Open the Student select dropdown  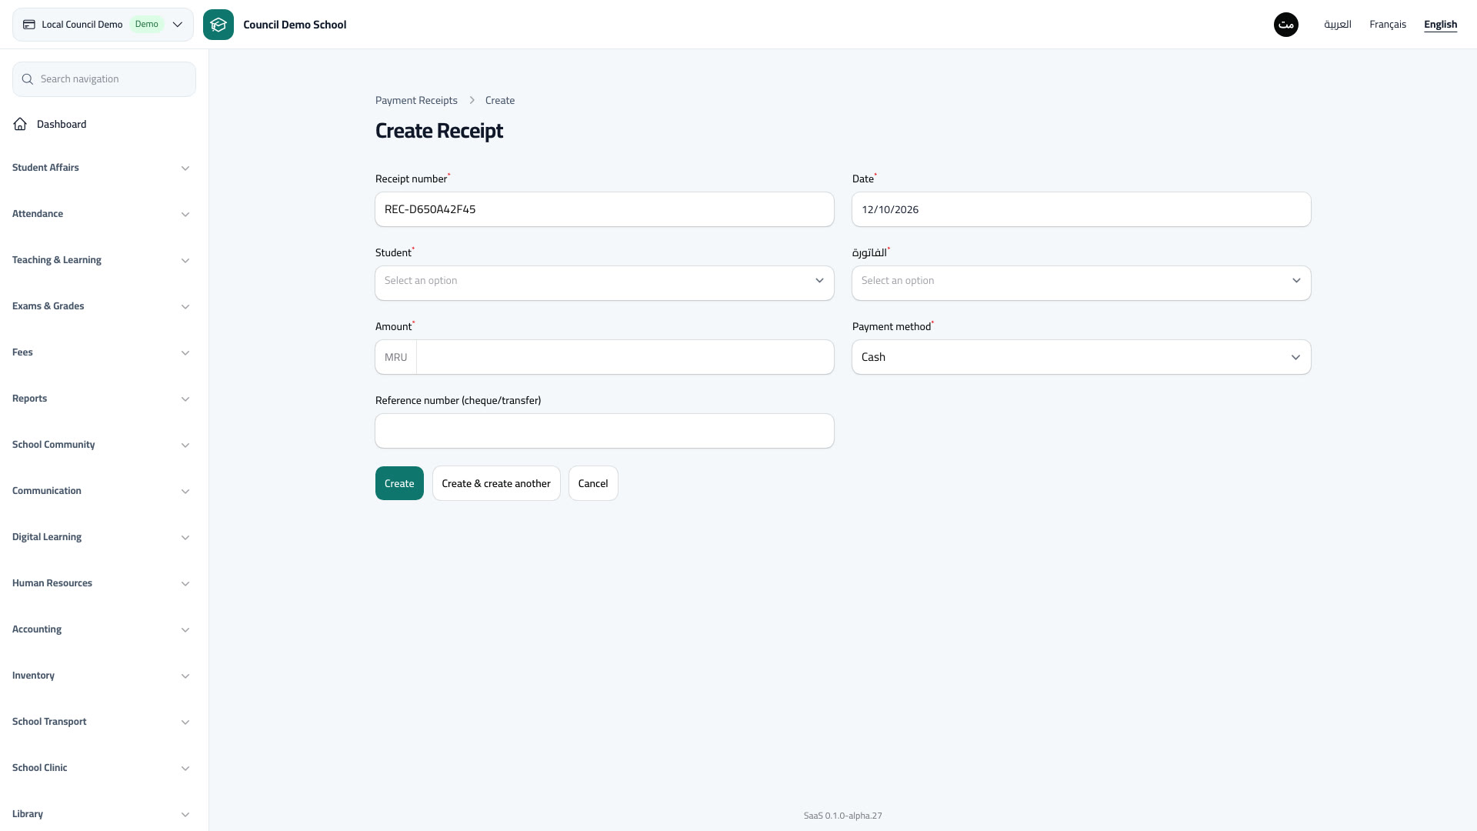(605, 283)
